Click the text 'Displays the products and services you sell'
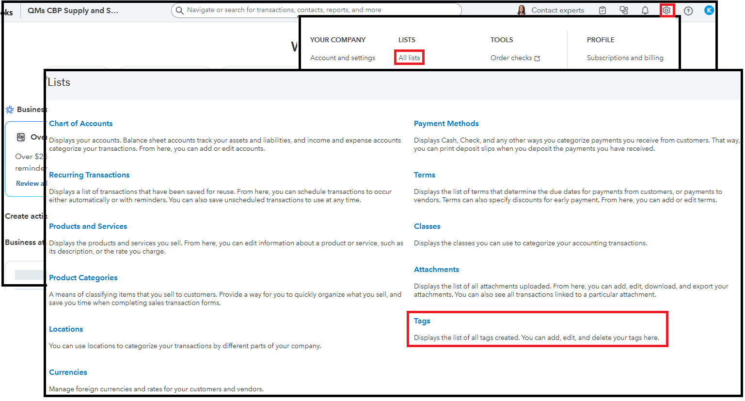The image size is (745, 401). click(226, 247)
